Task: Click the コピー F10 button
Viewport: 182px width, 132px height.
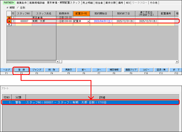Action: (x=146, y=70)
